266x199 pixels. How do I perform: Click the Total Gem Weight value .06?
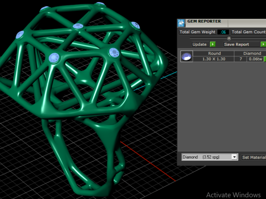click(223, 32)
